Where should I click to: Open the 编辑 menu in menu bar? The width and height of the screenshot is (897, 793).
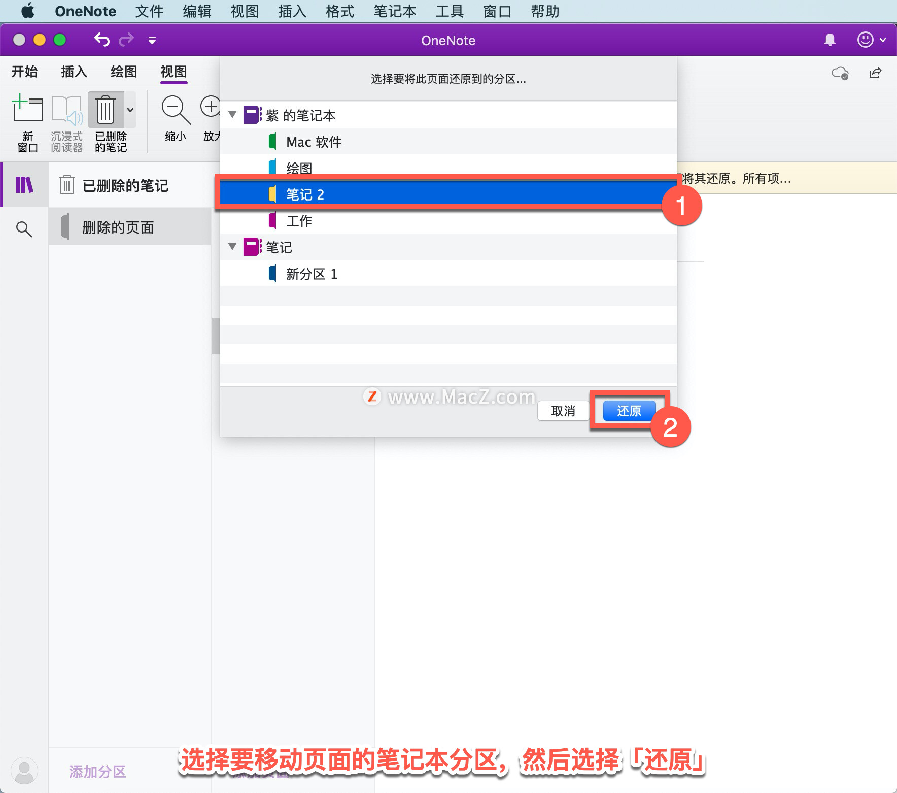coord(197,11)
